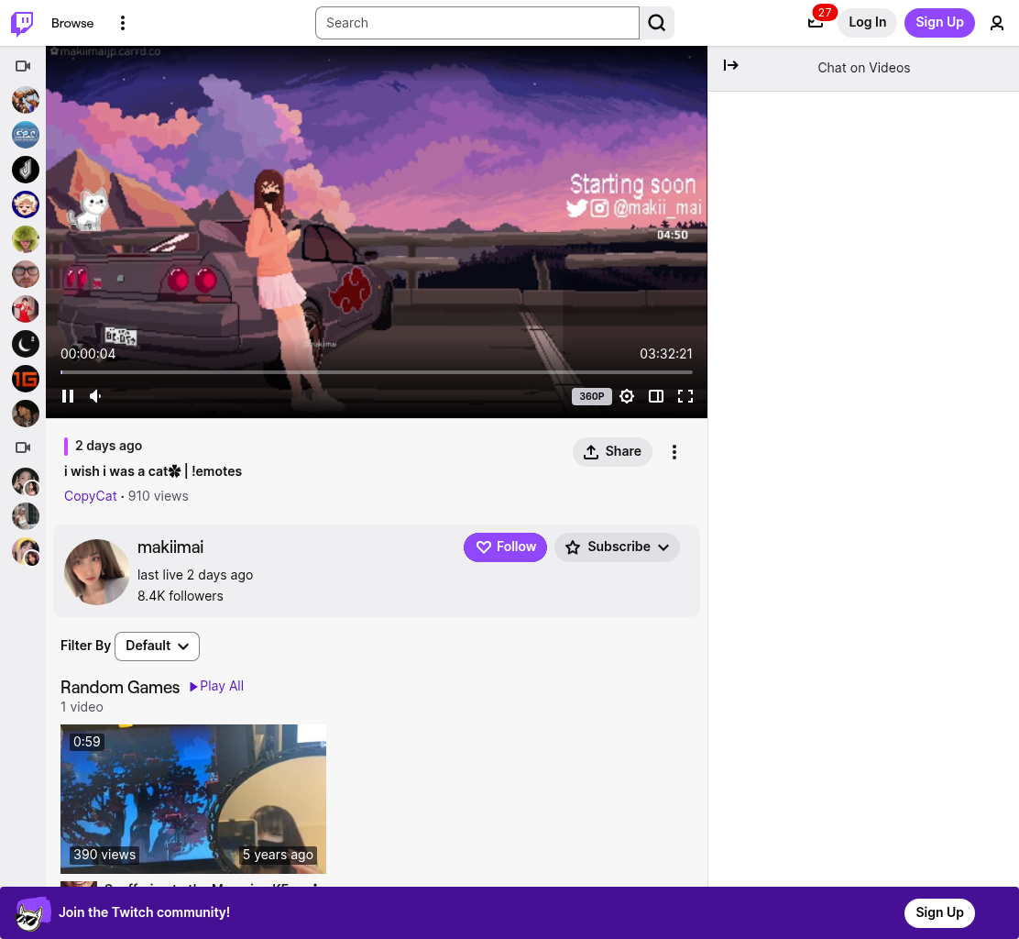Open the user account menu icon
The height and width of the screenshot is (939, 1019).
pos(996,24)
